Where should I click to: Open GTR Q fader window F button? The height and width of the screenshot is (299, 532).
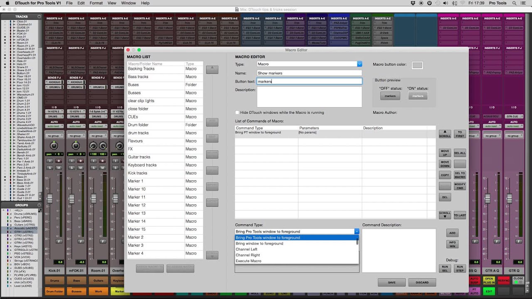click(519, 241)
